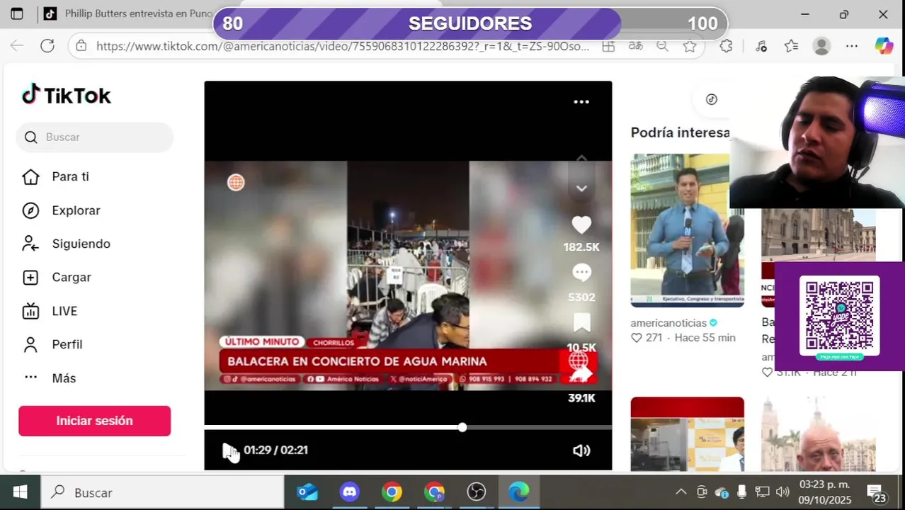
Task: Show hidden tray icons chevron
Action: [681, 492]
